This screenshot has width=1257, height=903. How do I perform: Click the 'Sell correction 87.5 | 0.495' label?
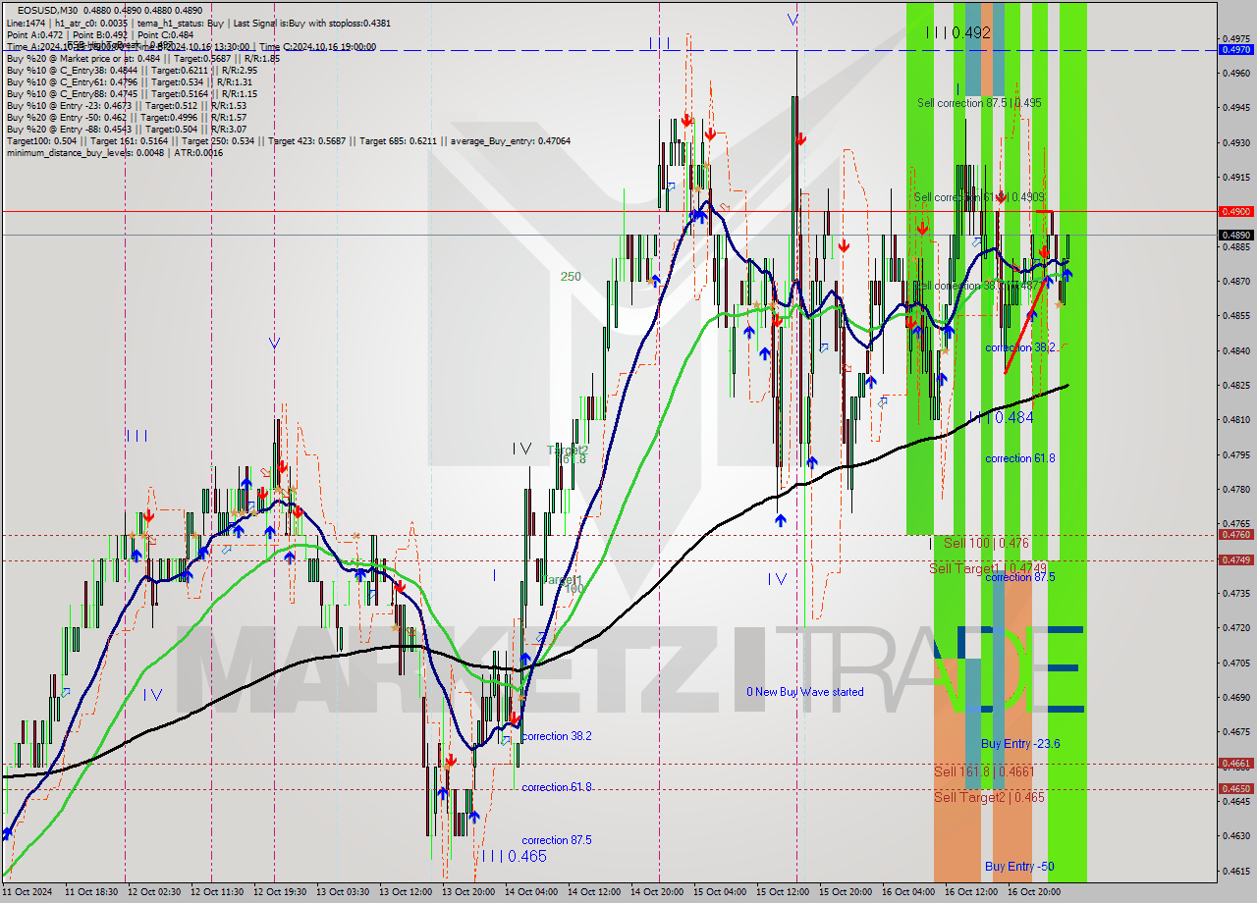[979, 103]
